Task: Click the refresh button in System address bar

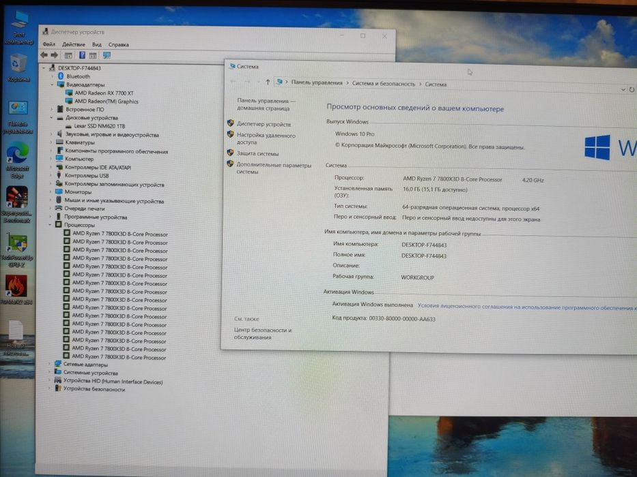Action: 632,90
